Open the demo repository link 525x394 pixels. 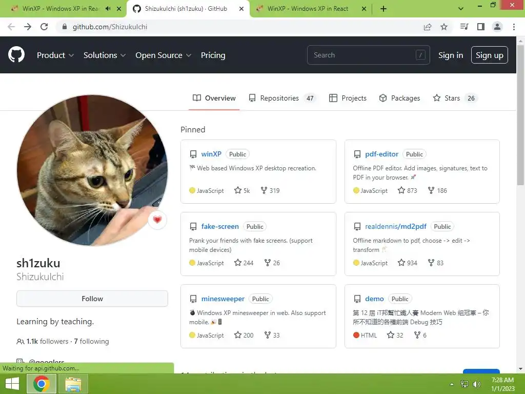pyautogui.click(x=374, y=299)
